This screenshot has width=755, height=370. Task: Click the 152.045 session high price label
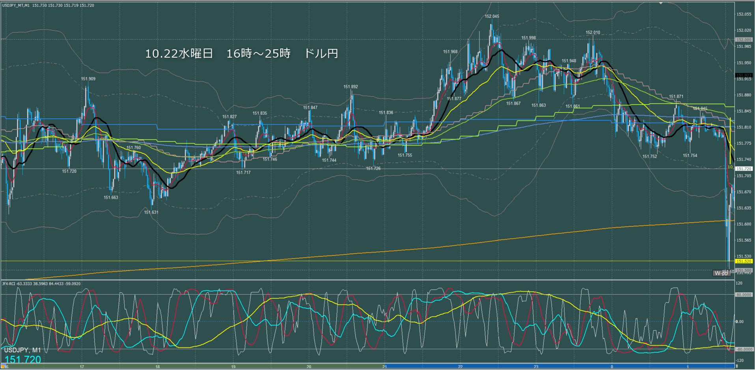click(492, 17)
